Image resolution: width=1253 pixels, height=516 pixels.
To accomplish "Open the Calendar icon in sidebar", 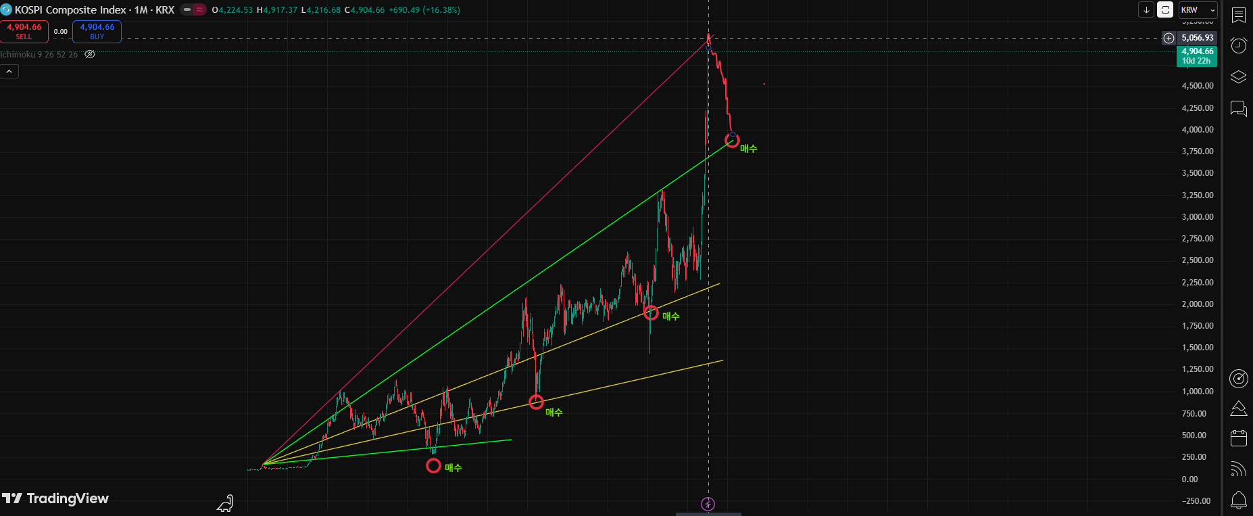I will [x=1238, y=438].
